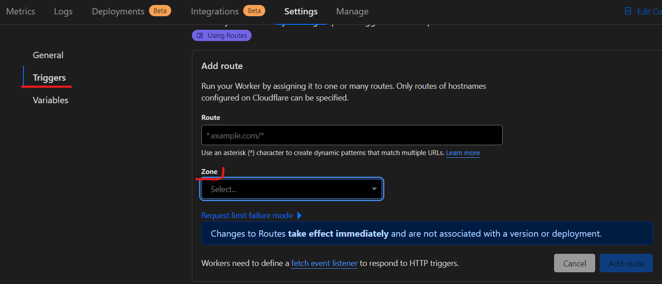Image resolution: width=662 pixels, height=284 pixels.
Task: Click the Zone dropdown arrow
Action: tap(374, 189)
